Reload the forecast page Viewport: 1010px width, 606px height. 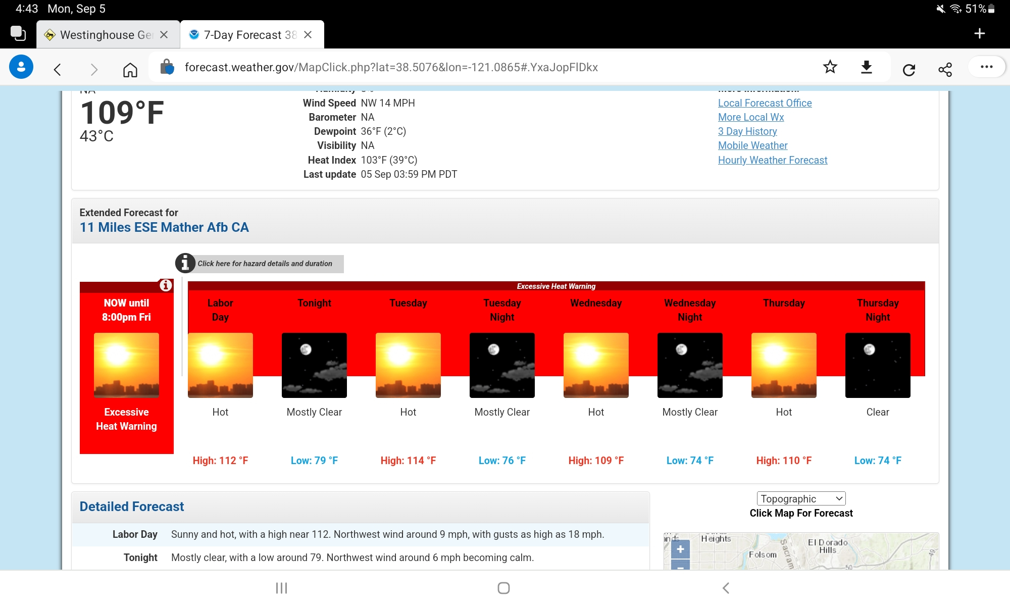pos(908,70)
